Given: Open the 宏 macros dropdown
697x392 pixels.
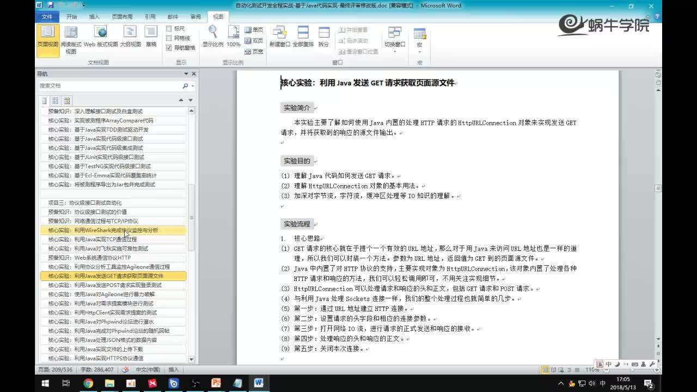Looking at the screenshot, I should tap(419, 40).
